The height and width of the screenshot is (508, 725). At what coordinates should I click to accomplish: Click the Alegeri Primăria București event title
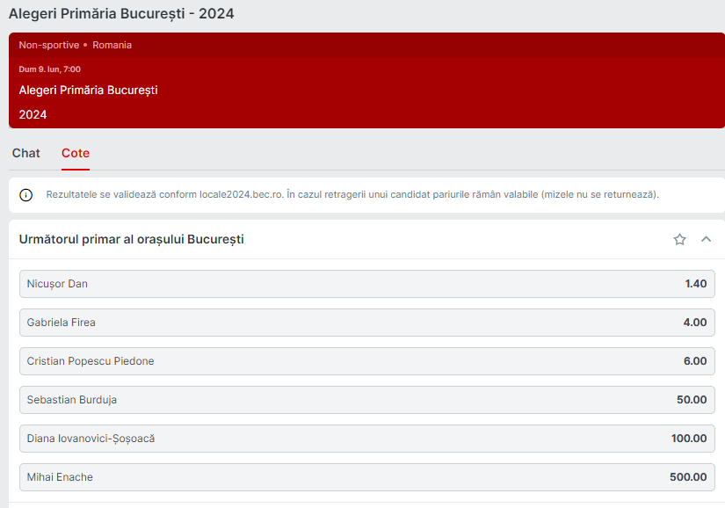[x=88, y=91]
